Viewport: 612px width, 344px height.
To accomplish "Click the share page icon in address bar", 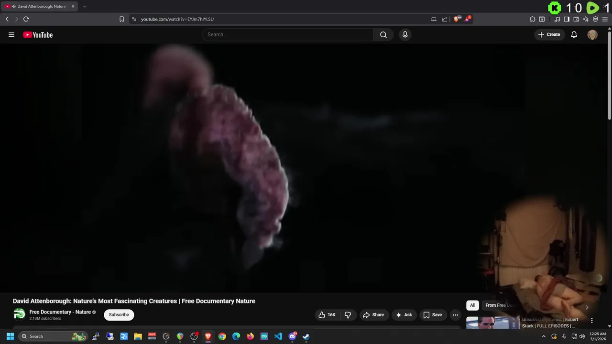I will click(x=445, y=19).
